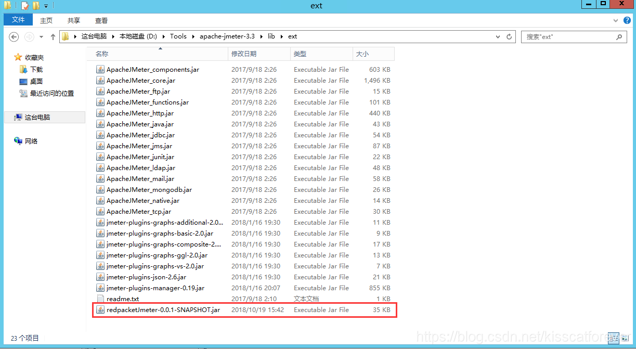
Task: Expand the breadcrumb arrow after lib
Action: click(281, 36)
